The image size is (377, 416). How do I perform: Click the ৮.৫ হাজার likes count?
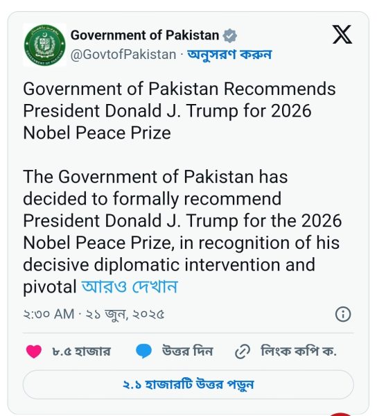pos(81,352)
